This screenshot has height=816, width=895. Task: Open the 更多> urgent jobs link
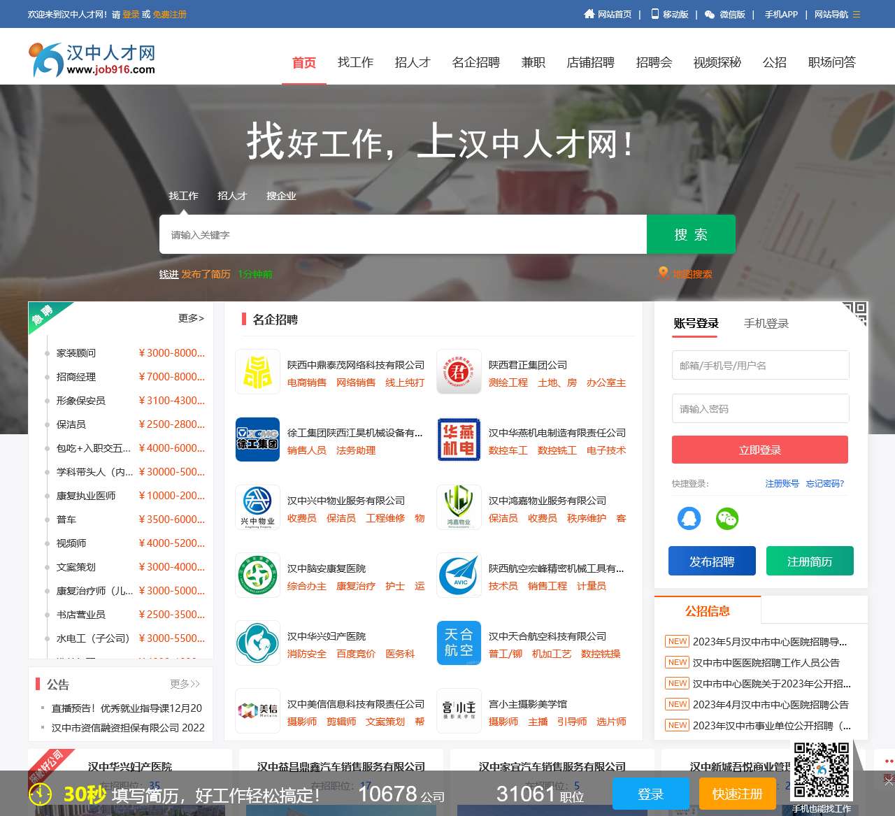(191, 318)
